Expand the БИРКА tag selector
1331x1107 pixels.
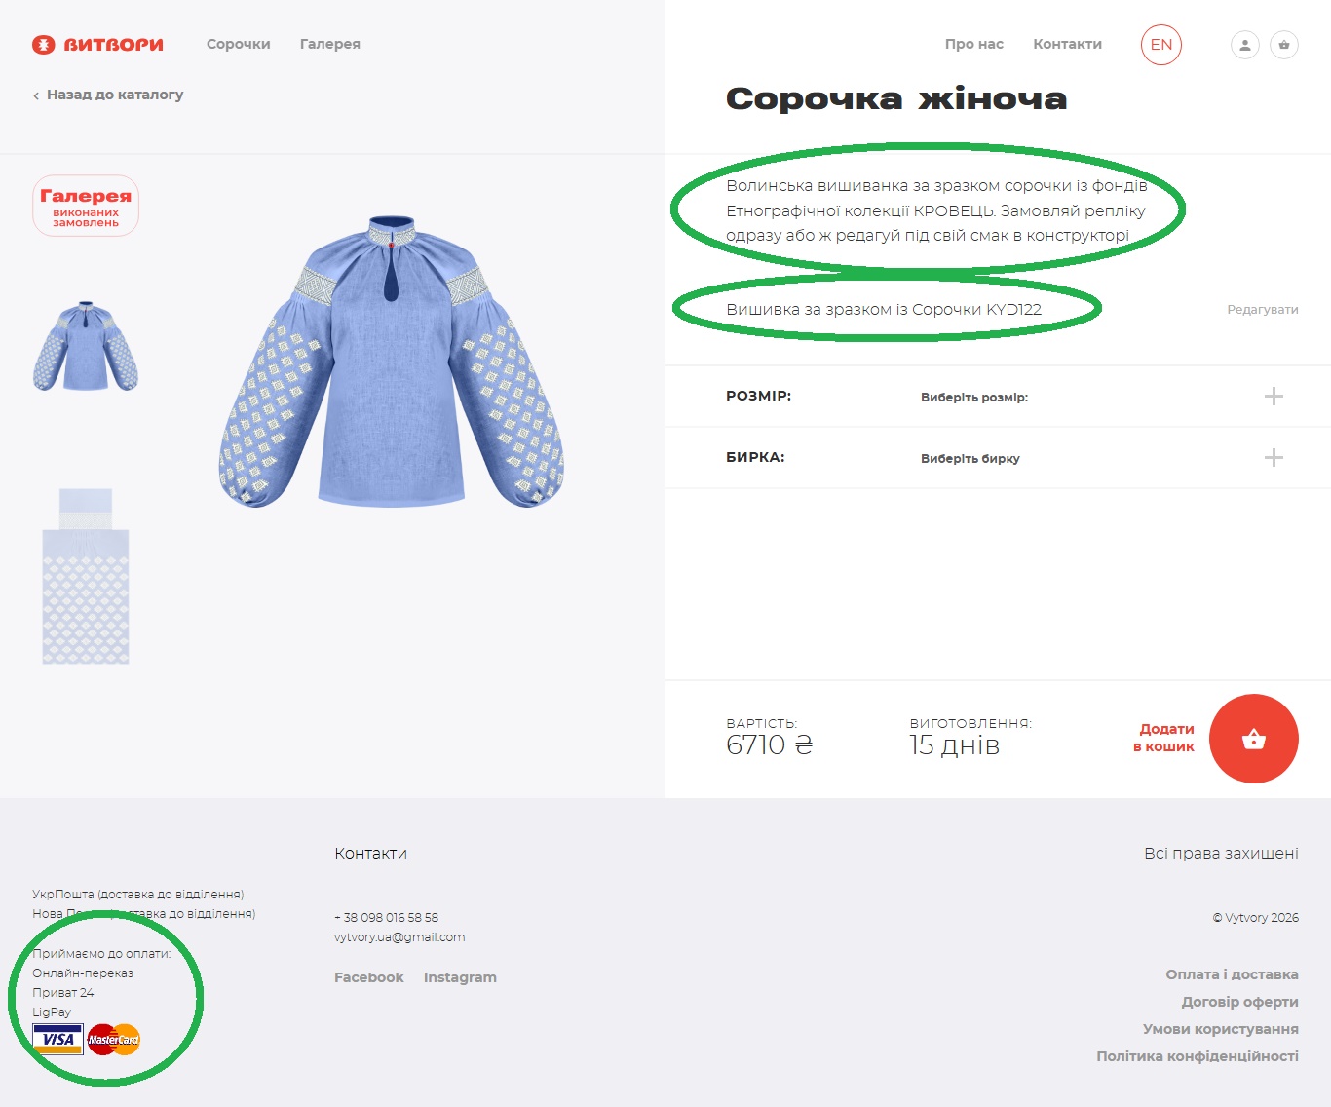(1273, 458)
